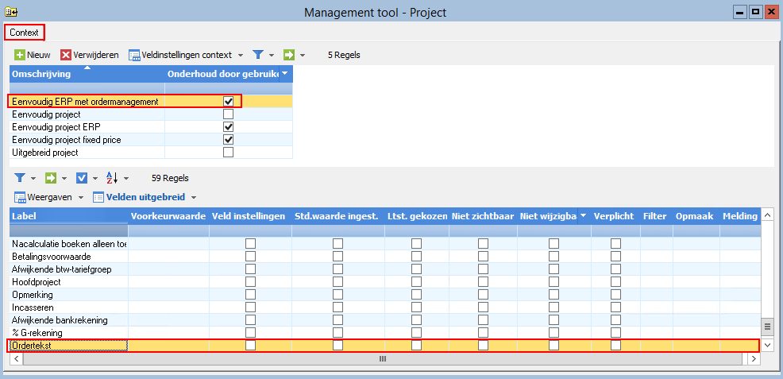Open dropdown arrow beside upper green arrow
Image resolution: width=783 pixels, height=379 pixels.
[x=302, y=55]
